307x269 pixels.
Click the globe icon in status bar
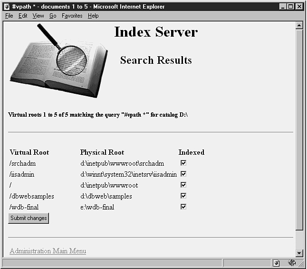click(x=291, y=263)
